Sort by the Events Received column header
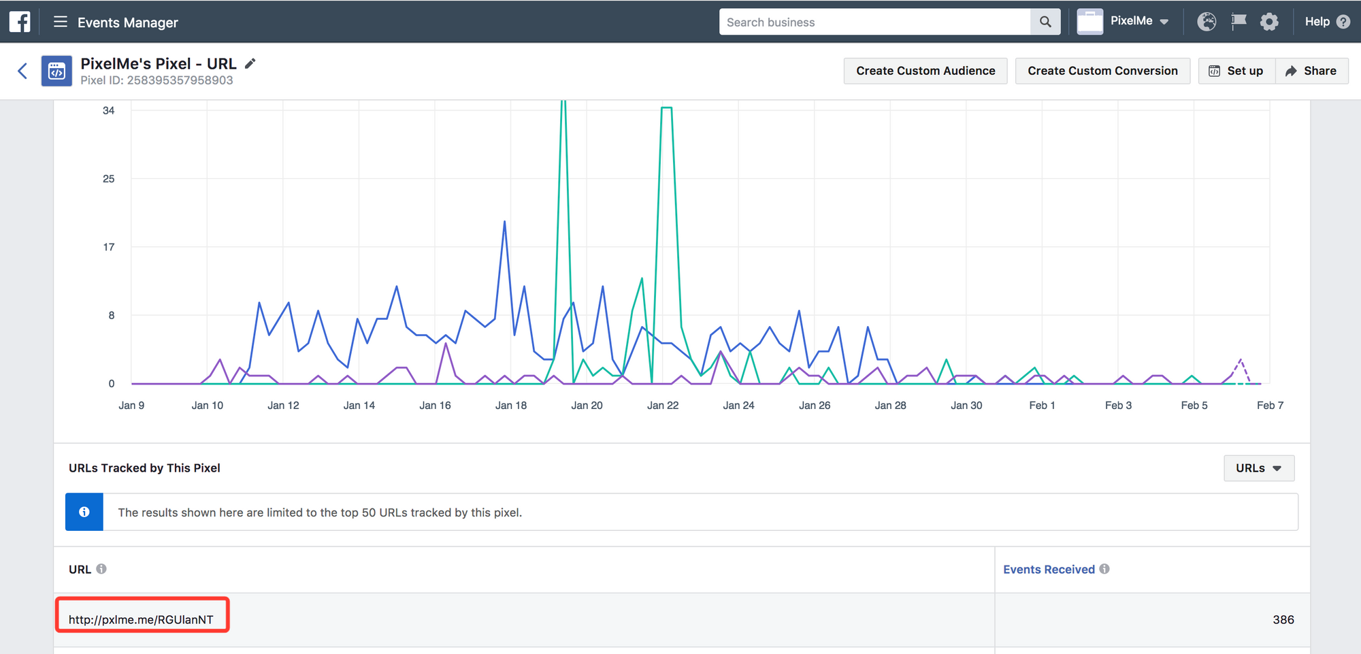1361x654 pixels. 1049,570
